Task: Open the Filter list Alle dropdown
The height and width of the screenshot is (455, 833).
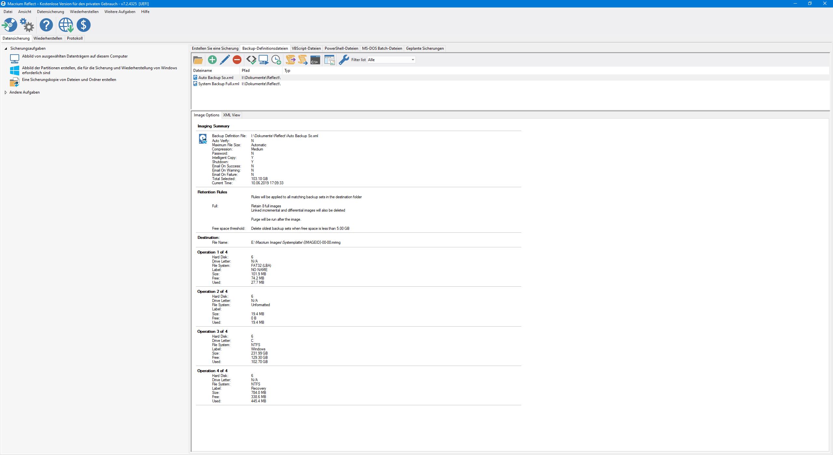Action: pos(413,60)
